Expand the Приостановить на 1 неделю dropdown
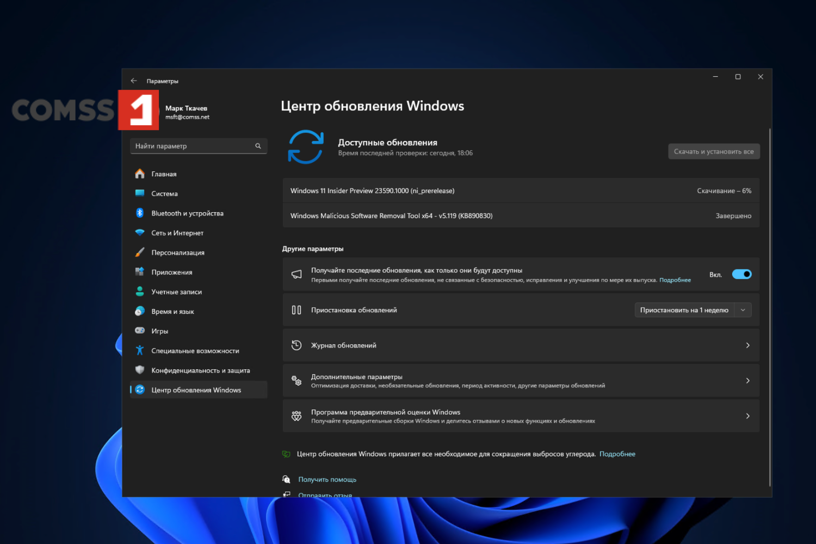The height and width of the screenshot is (544, 816). 743,310
